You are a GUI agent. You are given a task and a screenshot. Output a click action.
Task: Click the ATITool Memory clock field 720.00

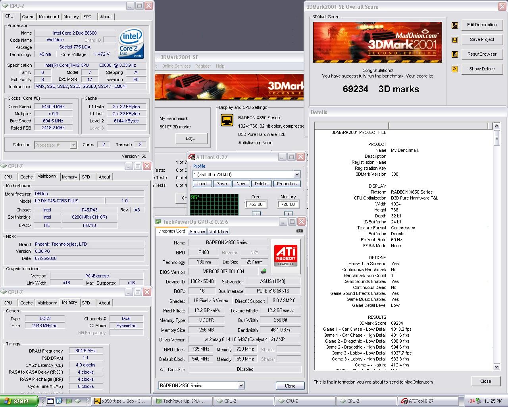click(x=288, y=204)
